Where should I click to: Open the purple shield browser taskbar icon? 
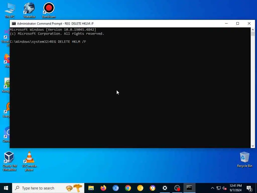pyautogui.click(x=152, y=188)
